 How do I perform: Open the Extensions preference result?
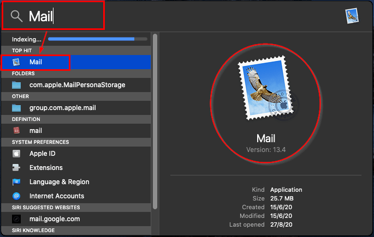coord(76,168)
